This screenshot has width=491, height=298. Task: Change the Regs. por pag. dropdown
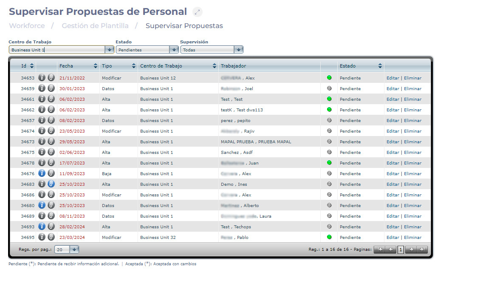[74, 250]
